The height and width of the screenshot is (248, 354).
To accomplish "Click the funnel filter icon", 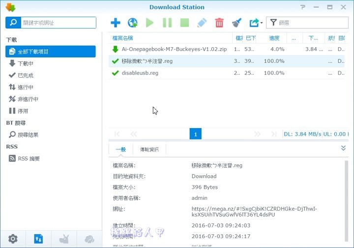I will coord(273,23).
